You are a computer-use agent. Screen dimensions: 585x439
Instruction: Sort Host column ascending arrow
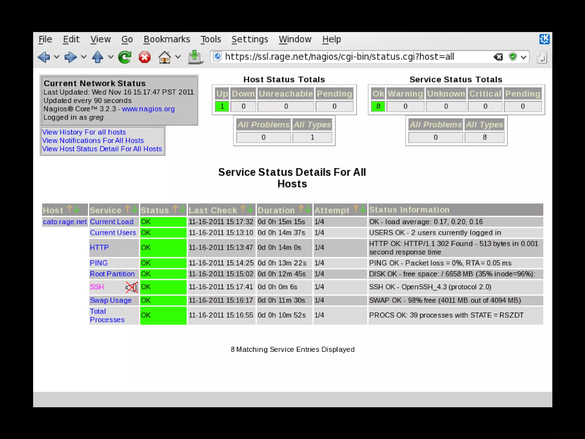[x=69, y=209]
